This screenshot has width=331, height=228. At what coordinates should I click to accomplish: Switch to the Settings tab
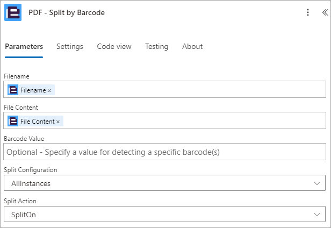[70, 46]
